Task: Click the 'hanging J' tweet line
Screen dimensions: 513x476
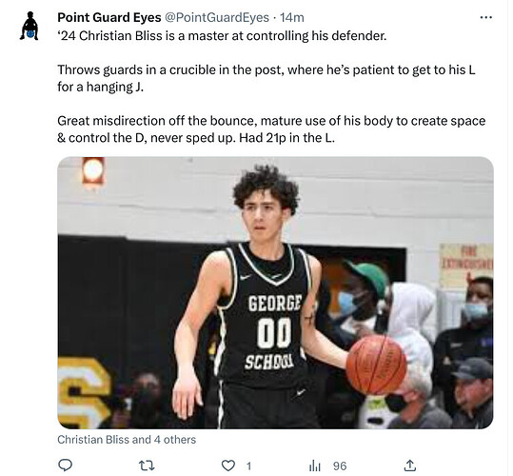Action: [x=101, y=87]
